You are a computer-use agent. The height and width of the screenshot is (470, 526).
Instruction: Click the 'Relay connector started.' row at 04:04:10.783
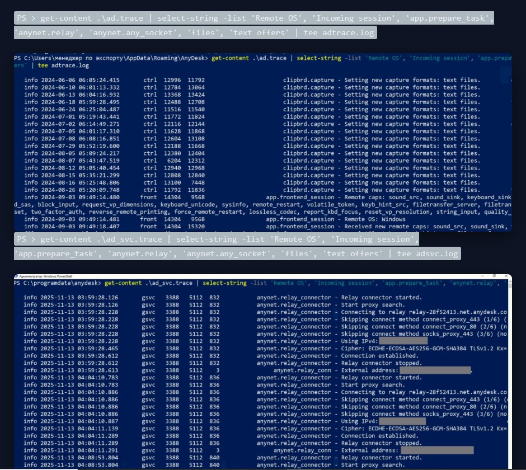[x=223, y=378]
